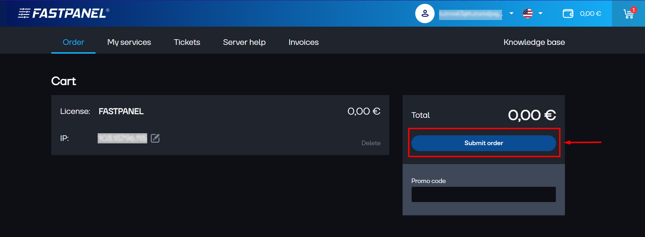The height and width of the screenshot is (237, 645).
Task: Switch to the Order tab
Action: (x=73, y=42)
